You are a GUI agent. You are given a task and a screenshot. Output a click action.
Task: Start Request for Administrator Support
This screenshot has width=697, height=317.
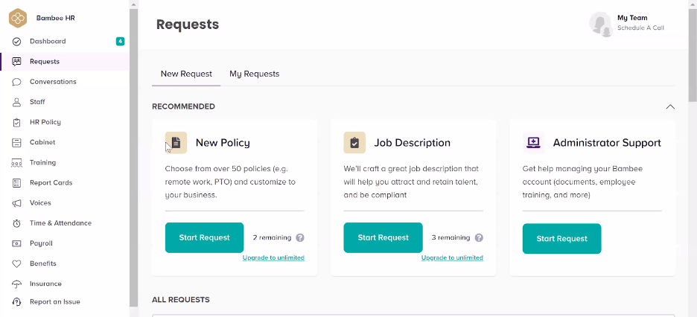click(561, 239)
